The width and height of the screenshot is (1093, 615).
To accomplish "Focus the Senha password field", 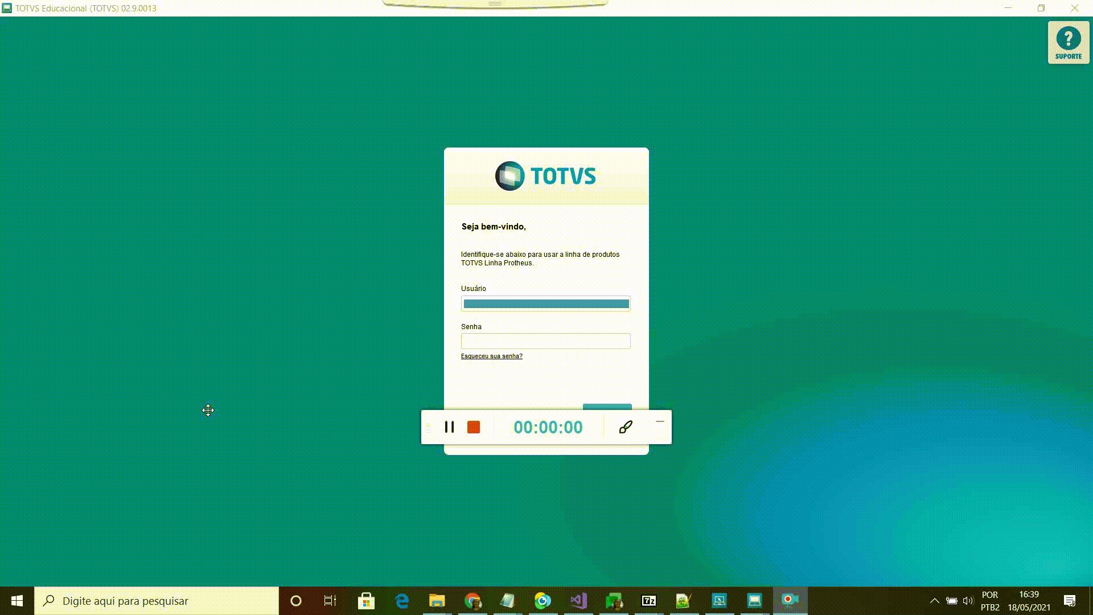I will (546, 341).
